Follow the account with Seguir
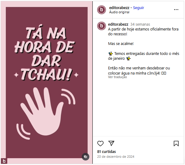This screenshot has height=165, width=185. point(139,8)
